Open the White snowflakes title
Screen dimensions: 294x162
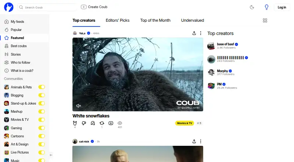[x=91, y=116]
